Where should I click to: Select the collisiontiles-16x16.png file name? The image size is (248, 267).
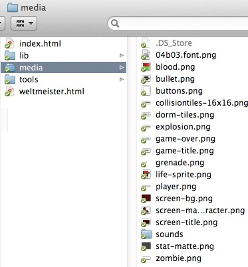(201, 103)
